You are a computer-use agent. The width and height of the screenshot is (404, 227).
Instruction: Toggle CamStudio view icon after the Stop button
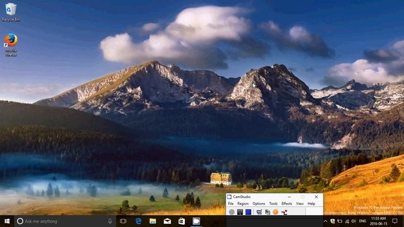click(259, 212)
